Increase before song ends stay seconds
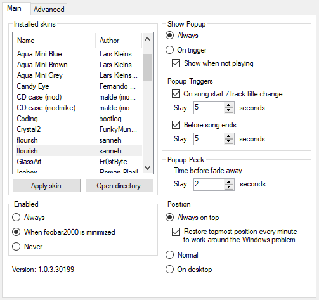The width and height of the screenshot is (319, 300). point(229,136)
